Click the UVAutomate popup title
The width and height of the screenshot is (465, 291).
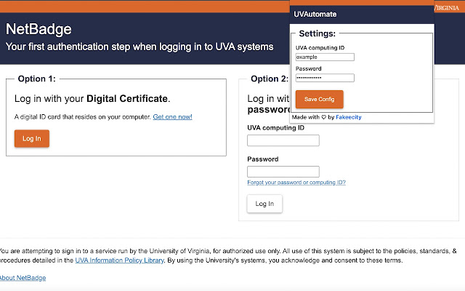tap(315, 15)
